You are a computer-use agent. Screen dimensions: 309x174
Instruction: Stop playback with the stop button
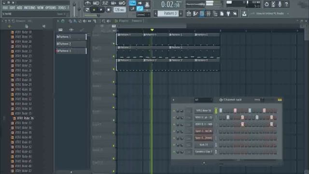pos(101,10)
